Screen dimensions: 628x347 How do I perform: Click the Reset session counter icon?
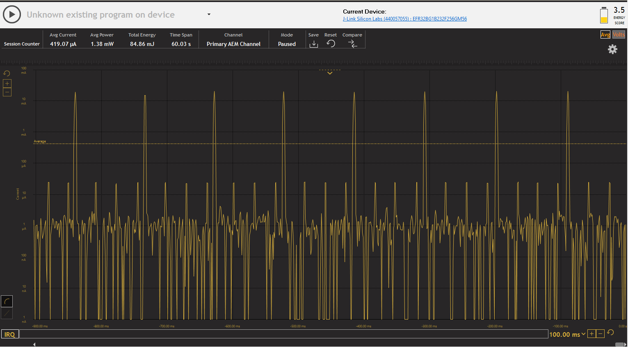click(x=330, y=43)
